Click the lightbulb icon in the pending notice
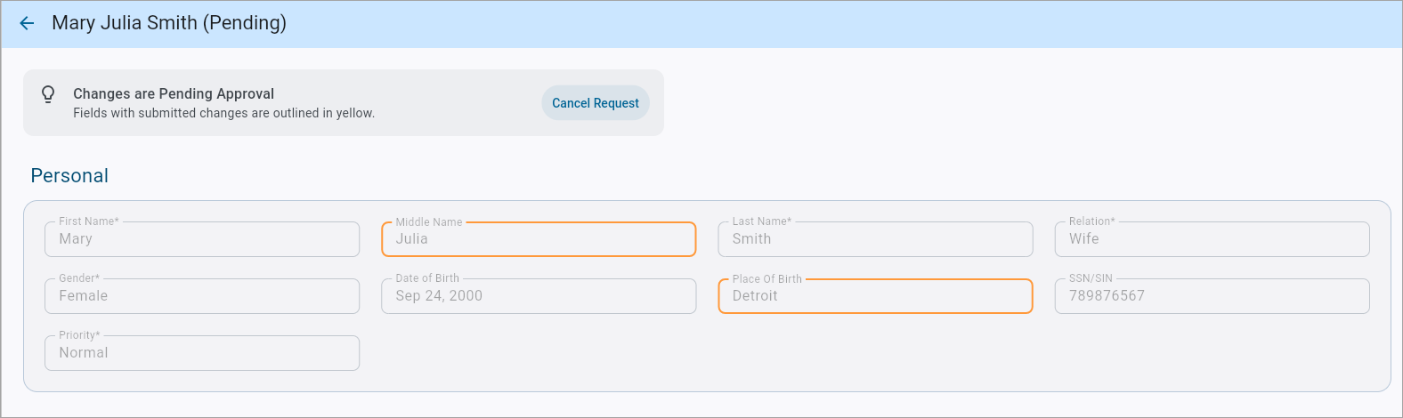 coord(48,94)
